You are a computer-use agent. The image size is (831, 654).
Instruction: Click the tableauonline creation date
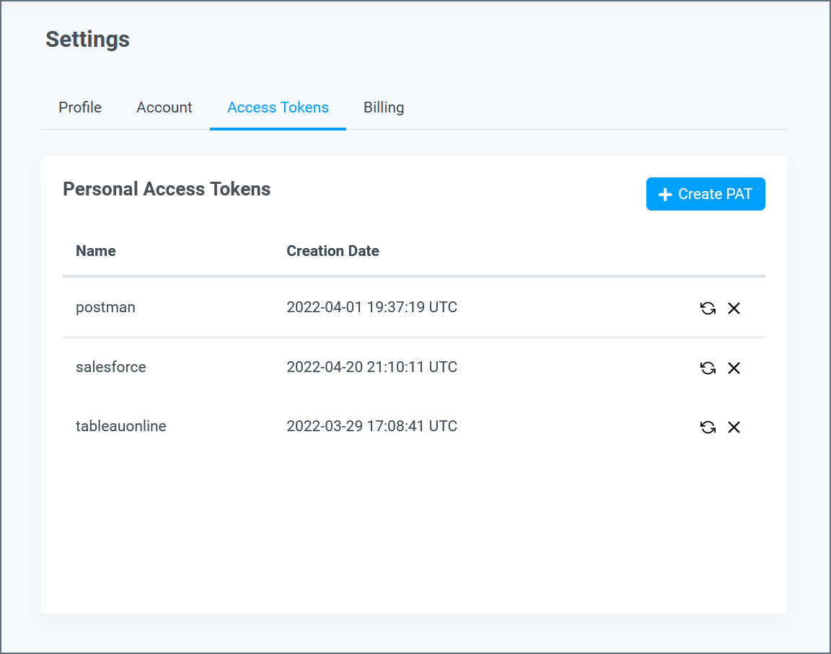[x=371, y=426]
